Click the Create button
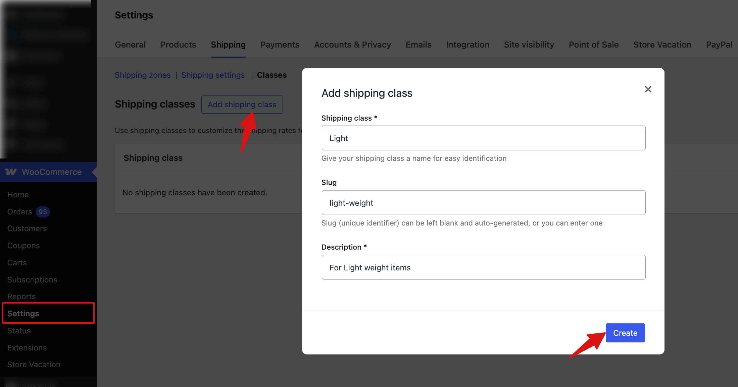The image size is (738, 387). coord(625,333)
